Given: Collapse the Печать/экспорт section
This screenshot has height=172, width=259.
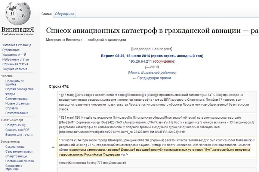Looking at the screenshot, I should [12, 120].
